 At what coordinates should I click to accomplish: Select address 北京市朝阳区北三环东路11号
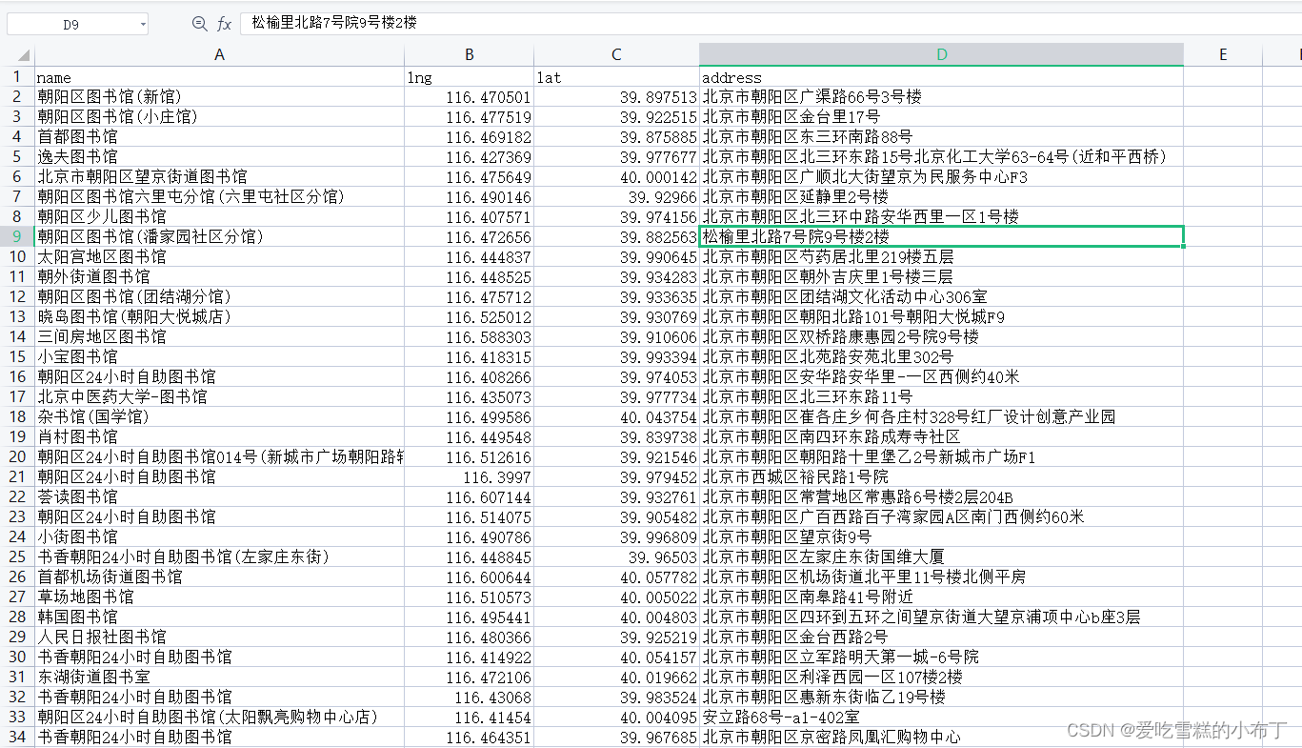coord(941,396)
